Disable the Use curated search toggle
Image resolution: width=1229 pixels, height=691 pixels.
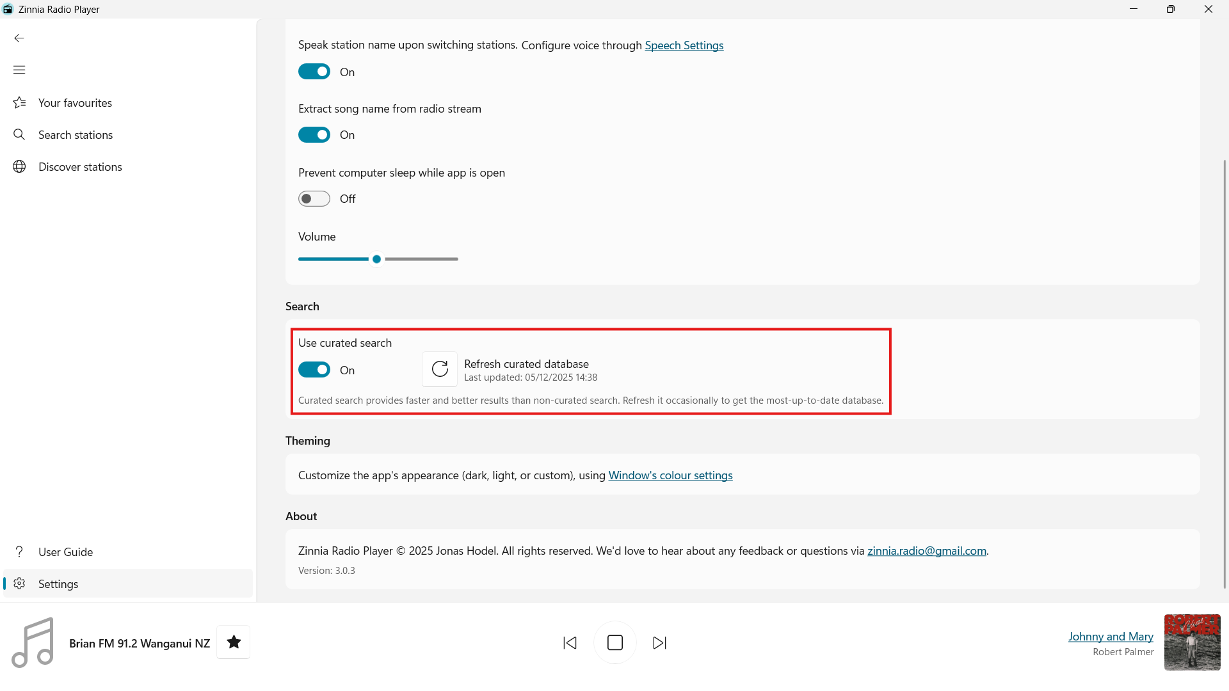click(314, 370)
